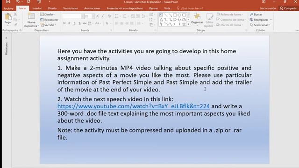Click the Cut scissors icon
Viewport: 299px width, 168px height.
coord(15,14)
